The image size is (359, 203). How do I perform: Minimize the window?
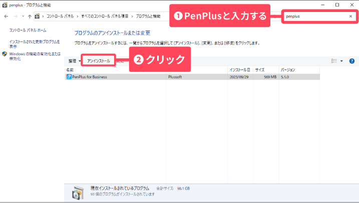click(x=322, y=5)
